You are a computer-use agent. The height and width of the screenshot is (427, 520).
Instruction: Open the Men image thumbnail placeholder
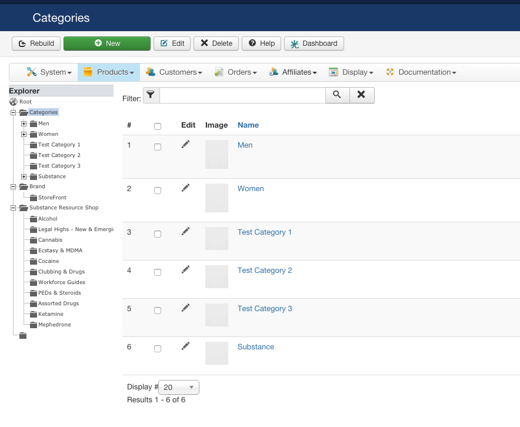[x=216, y=154]
